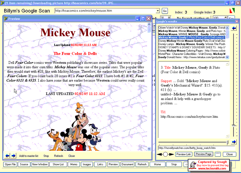241x173 pixels.
Task: Click Close text in Preview window
Action: click(72, 156)
